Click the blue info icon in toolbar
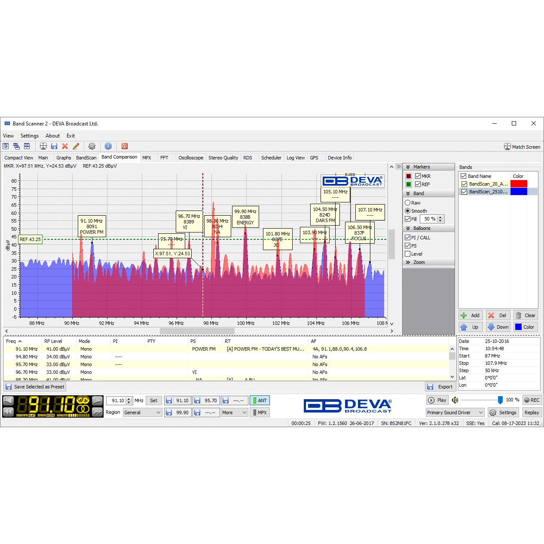 pos(108,147)
